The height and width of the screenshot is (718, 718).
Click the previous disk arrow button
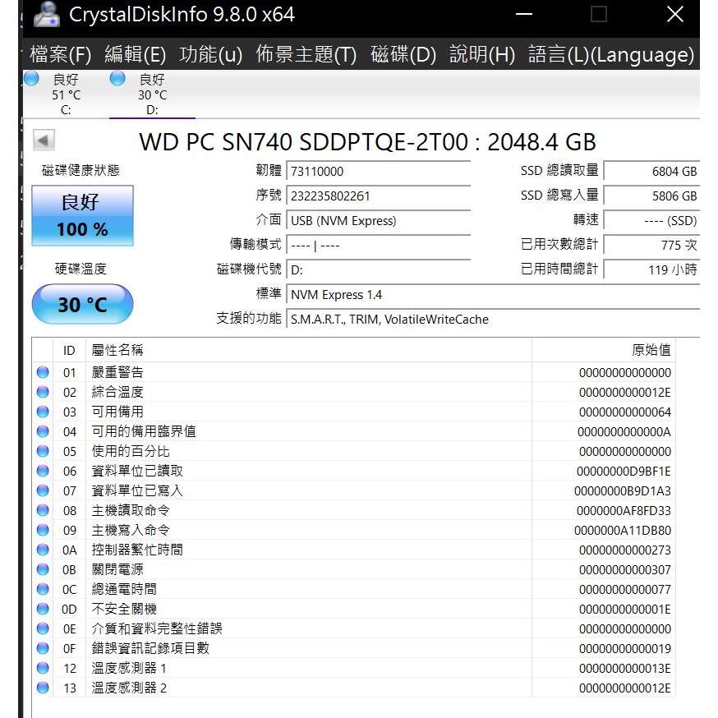[44, 140]
